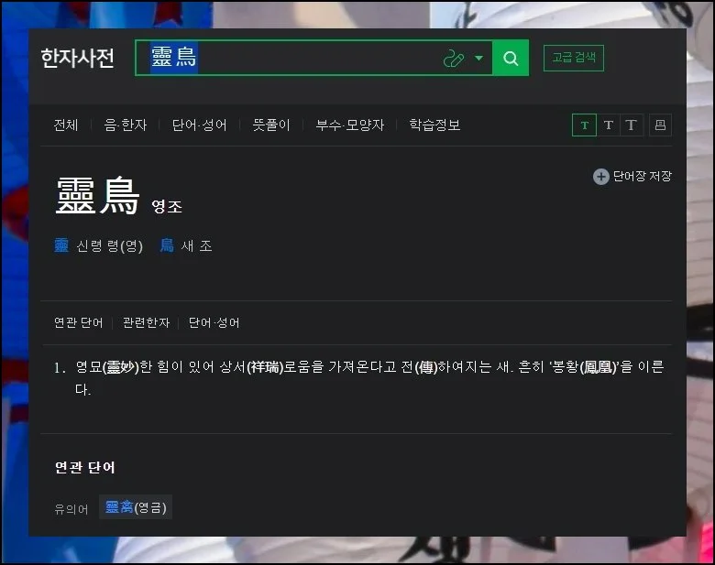Jump to the 관련한자 section tab
Viewport: 715px width, 565px height.
(x=146, y=322)
